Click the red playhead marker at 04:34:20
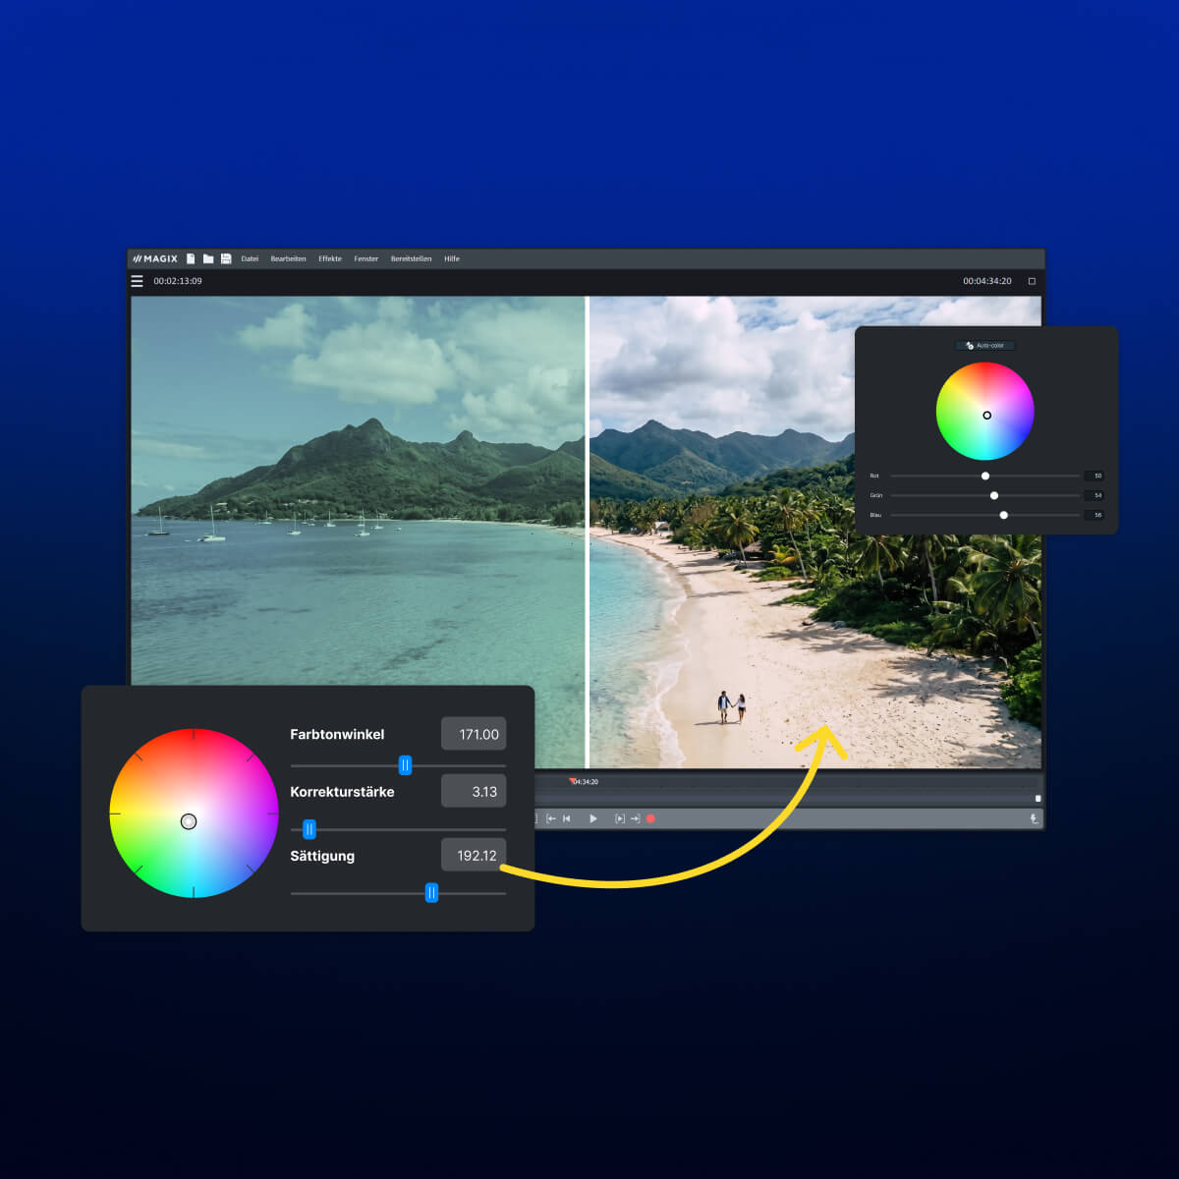 [x=573, y=781]
